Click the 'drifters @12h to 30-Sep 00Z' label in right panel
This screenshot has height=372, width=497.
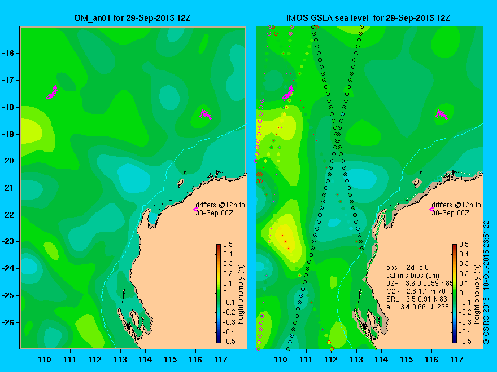tap(456, 209)
